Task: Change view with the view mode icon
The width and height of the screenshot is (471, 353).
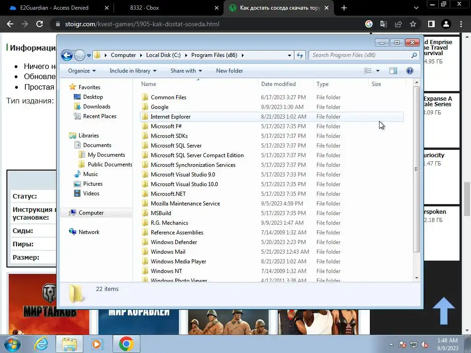Action: (368, 71)
